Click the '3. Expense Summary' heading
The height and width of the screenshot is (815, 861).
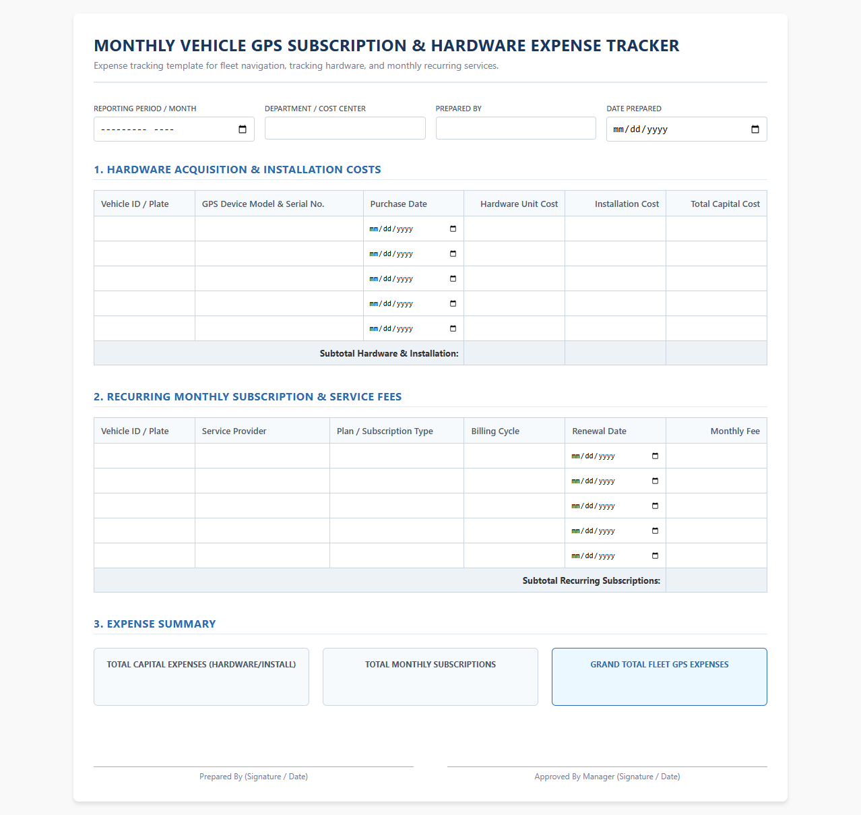(154, 624)
